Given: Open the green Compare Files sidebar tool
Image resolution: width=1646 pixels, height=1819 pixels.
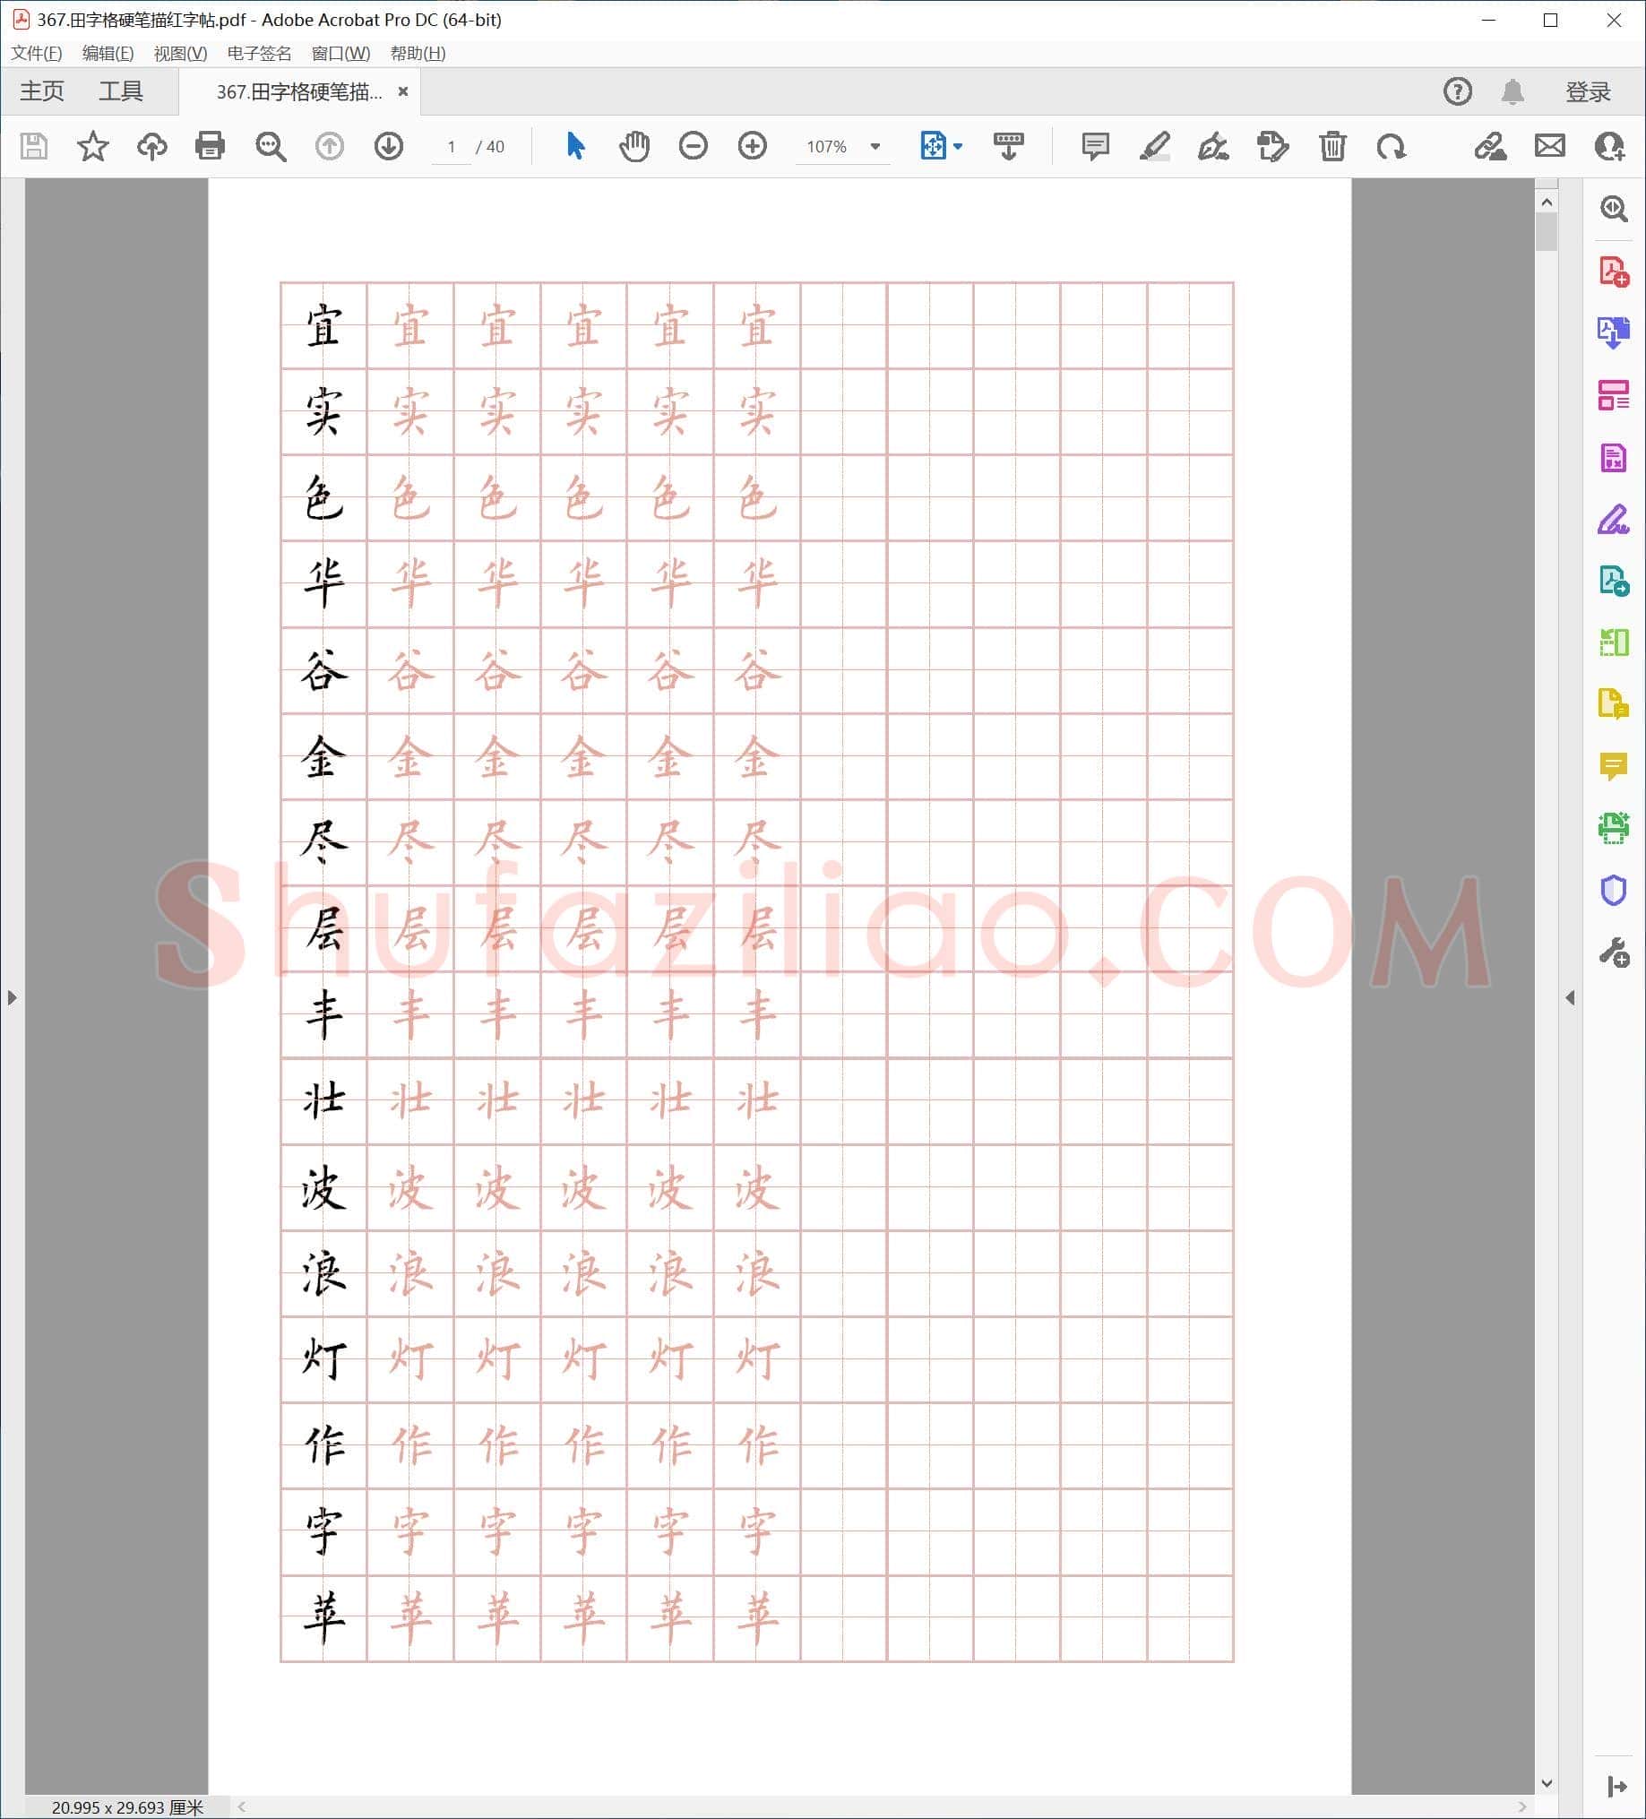Looking at the screenshot, I should point(1614,642).
